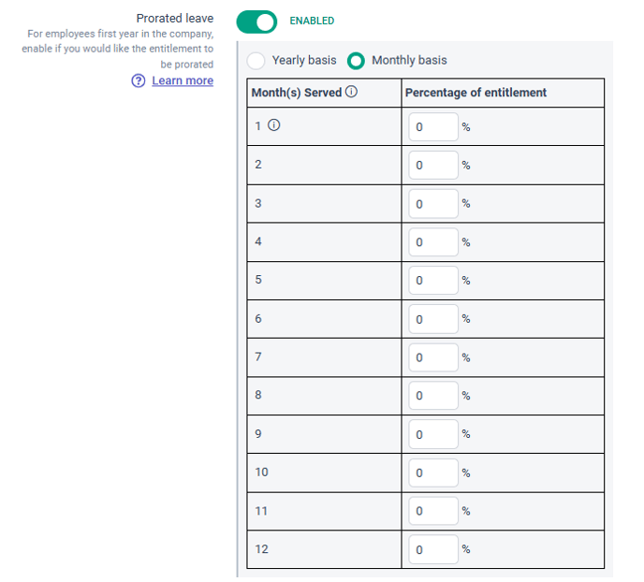
Task: Click the ENABLED status label
Action: [x=312, y=21]
